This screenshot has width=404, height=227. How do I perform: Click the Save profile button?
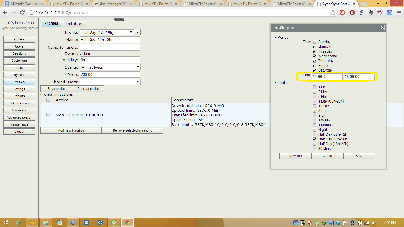(x=56, y=88)
